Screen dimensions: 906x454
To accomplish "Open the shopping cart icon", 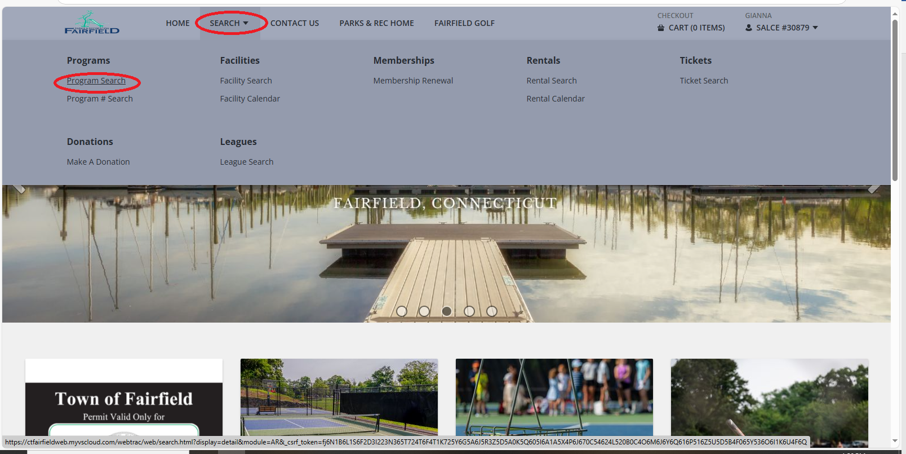I will click(661, 28).
